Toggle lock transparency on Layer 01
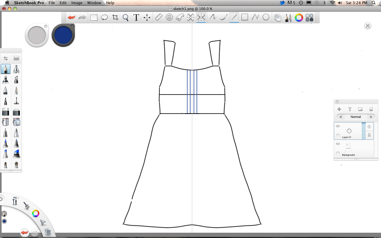The width and height of the screenshot is (381, 238). coord(369,135)
